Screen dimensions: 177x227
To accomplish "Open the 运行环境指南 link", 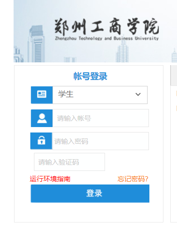I will [50, 179].
